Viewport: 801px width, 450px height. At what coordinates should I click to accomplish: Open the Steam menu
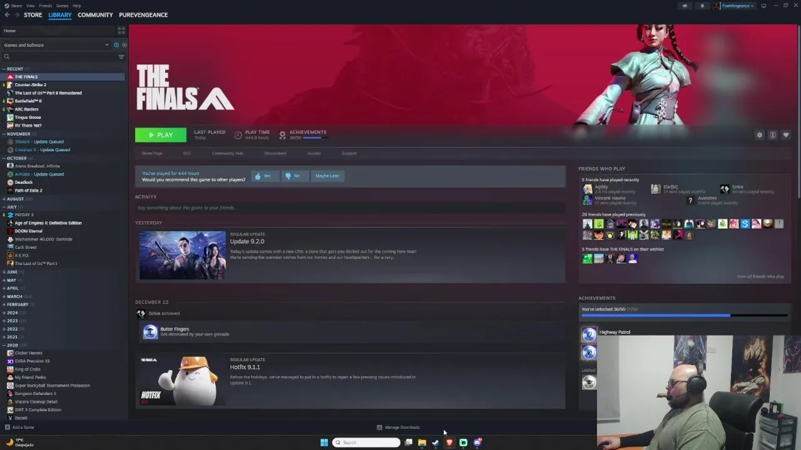[x=16, y=6]
